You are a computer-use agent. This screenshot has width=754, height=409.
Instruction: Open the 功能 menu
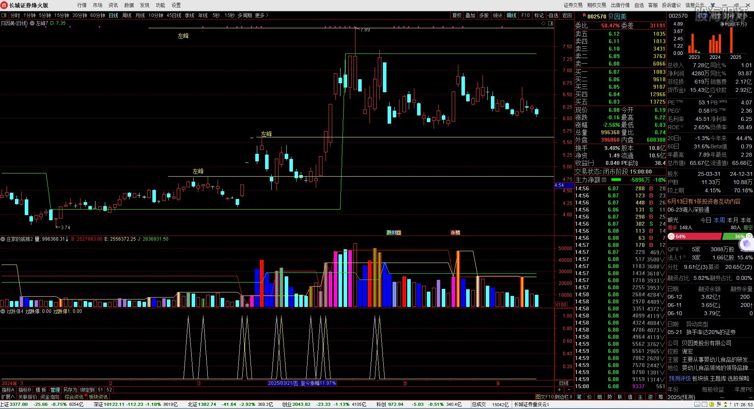pos(161,5)
